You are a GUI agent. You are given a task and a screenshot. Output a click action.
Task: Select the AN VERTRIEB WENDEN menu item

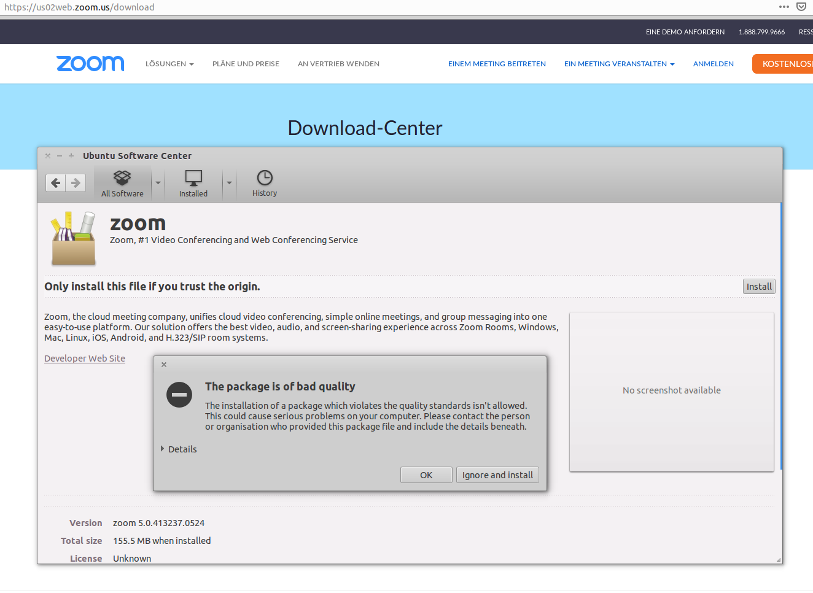pyautogui.click(x=338, y=63)
